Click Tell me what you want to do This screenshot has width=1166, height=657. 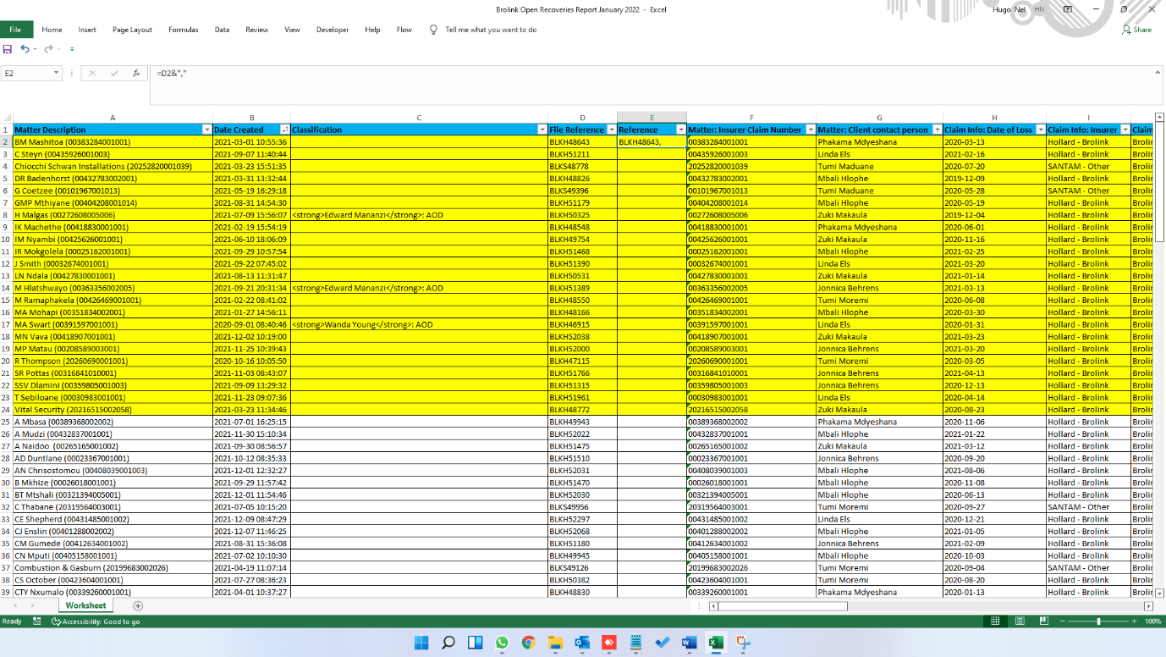[491, 30]
